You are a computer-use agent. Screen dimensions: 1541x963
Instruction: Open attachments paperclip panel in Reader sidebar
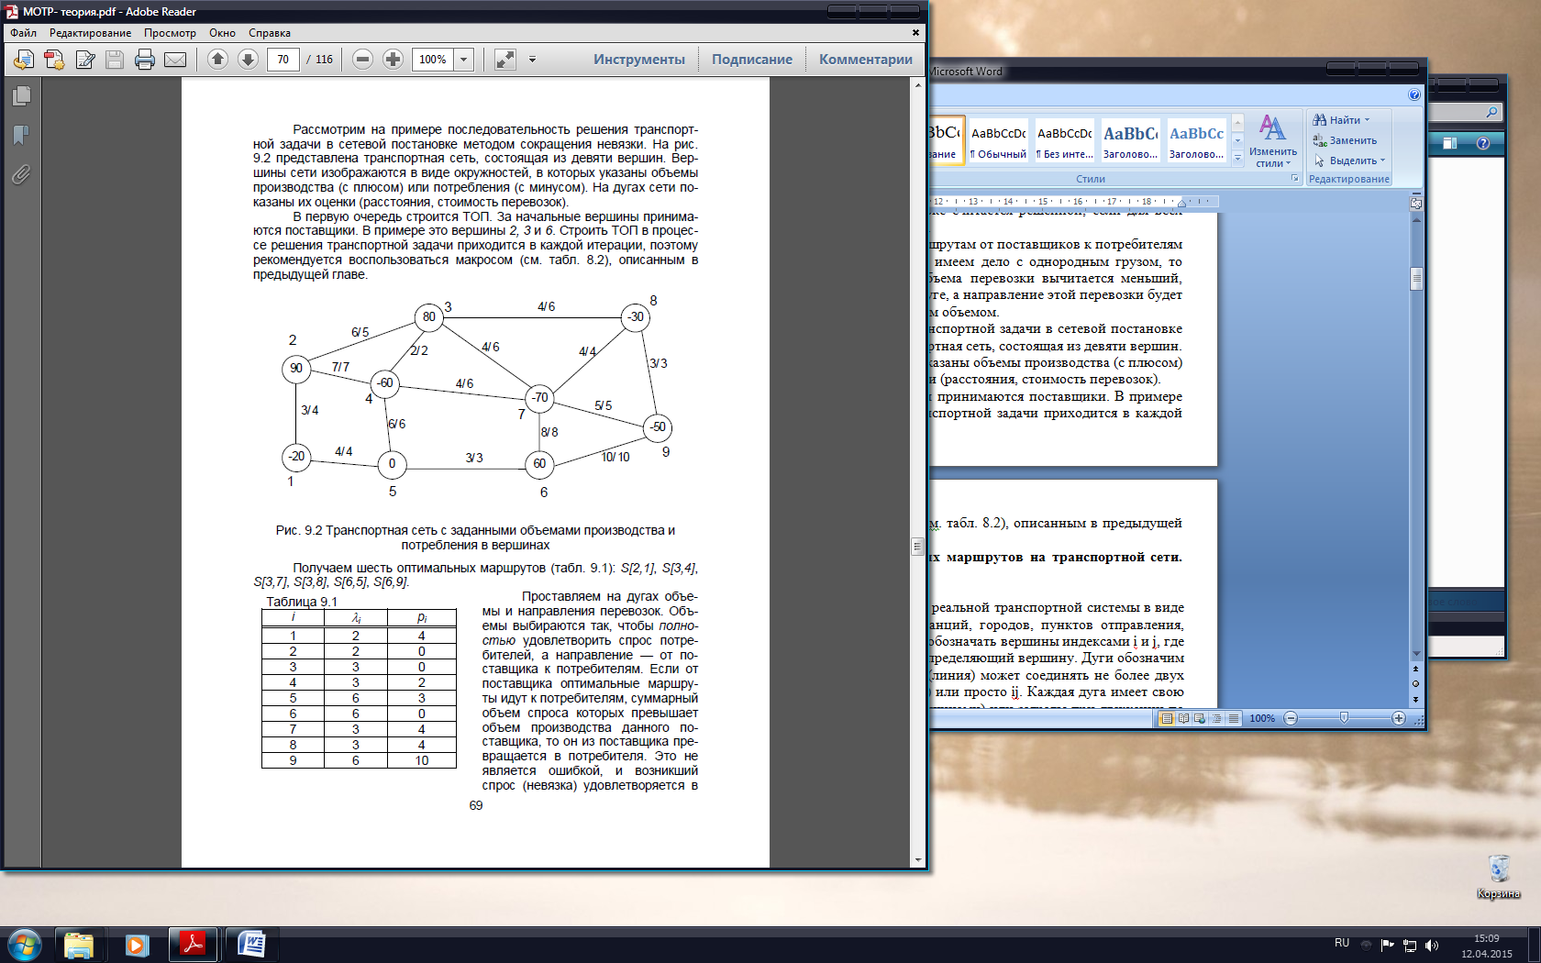(21, 174)
